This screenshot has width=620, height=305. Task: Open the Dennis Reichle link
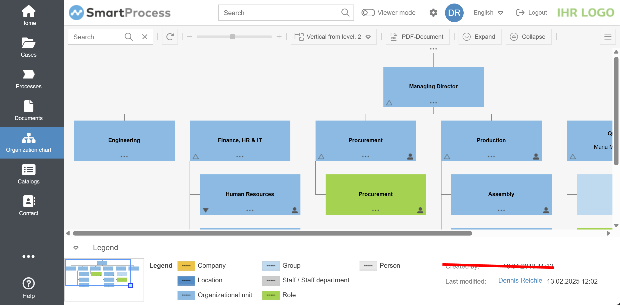coord(520,280)
